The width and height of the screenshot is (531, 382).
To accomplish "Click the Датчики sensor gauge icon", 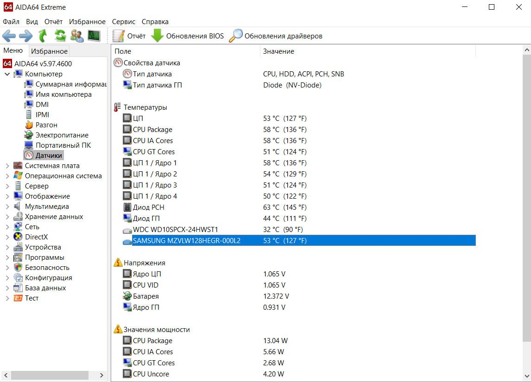I will coord(29,156).
